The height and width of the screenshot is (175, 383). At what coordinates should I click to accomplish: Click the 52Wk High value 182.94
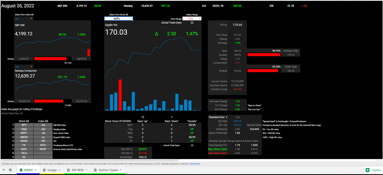point(291,71)
